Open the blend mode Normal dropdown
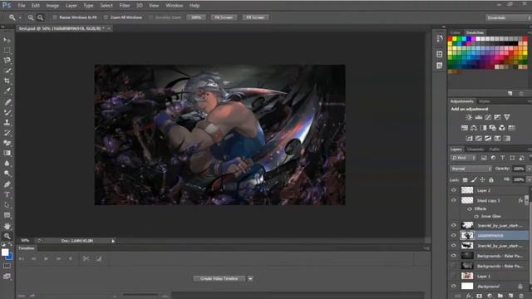 (x=470, y=169)
